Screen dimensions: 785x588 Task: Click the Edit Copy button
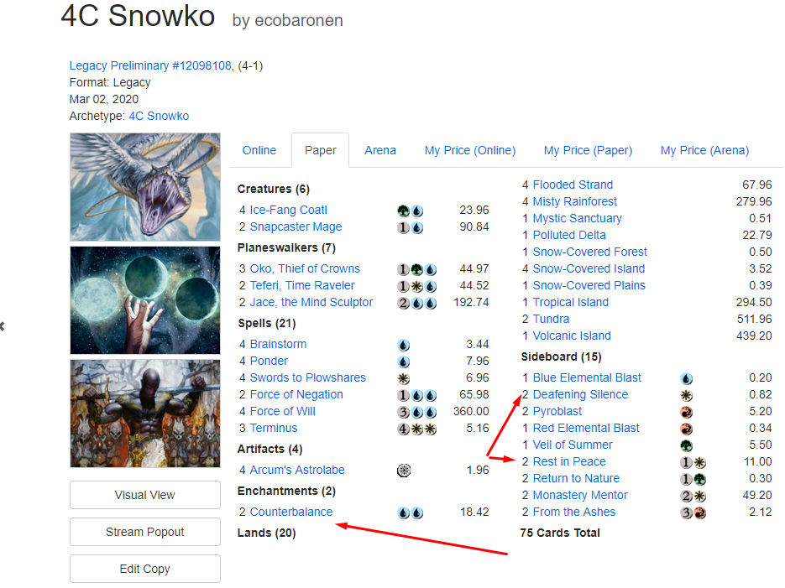click(x=145, y=569)
